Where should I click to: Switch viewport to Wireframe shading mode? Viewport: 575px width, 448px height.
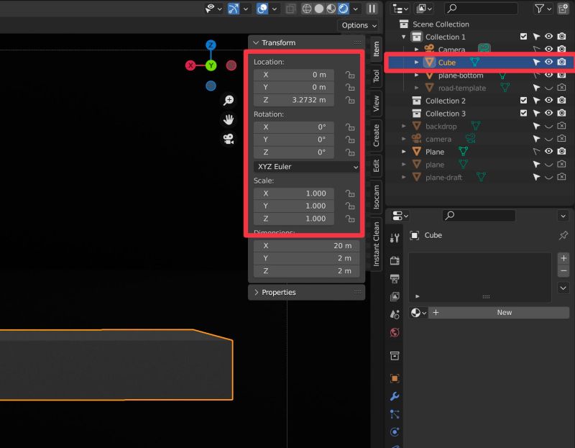coord(307,8)
